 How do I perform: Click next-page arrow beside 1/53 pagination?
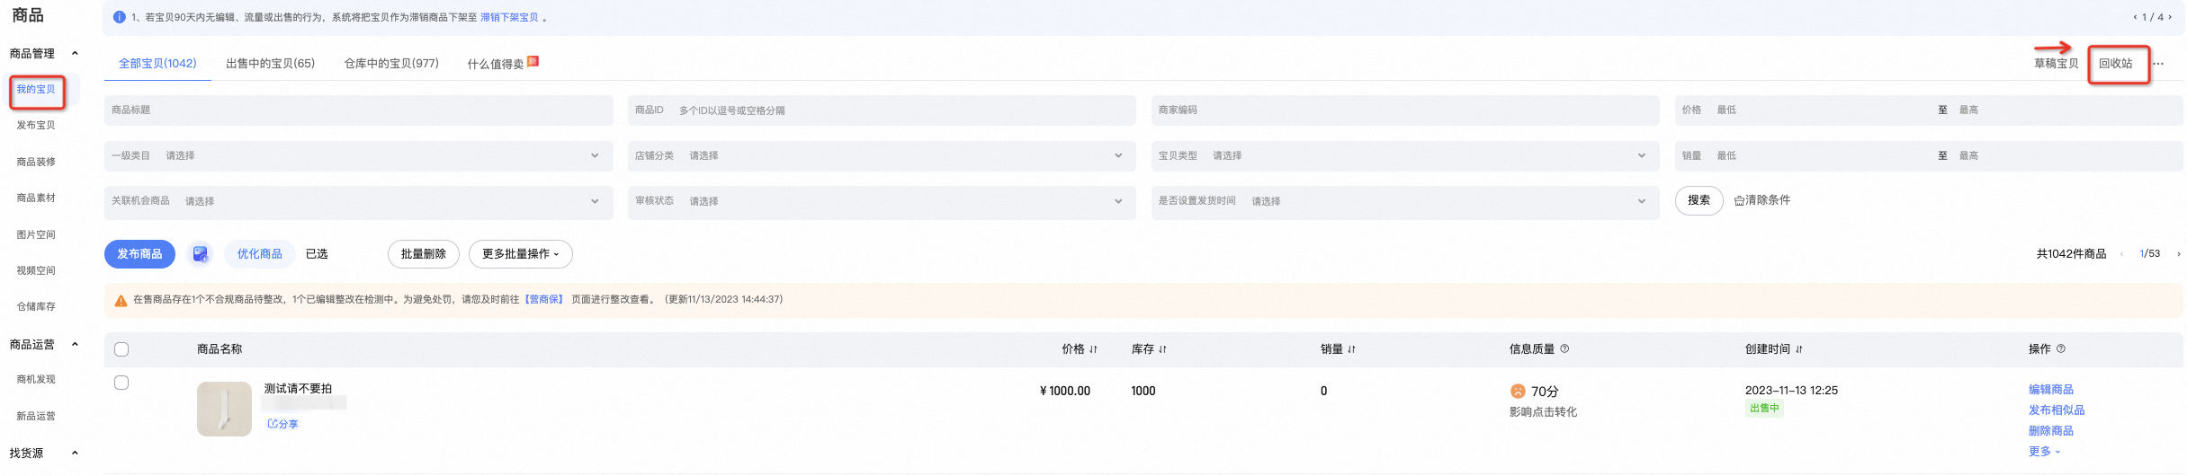point(2178,254)
